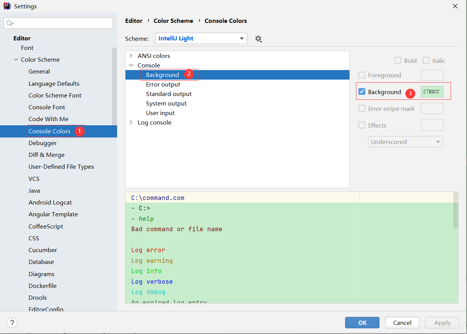Toggle the Effects checkbox
467x334 pixels.
[x=362, y=125]
